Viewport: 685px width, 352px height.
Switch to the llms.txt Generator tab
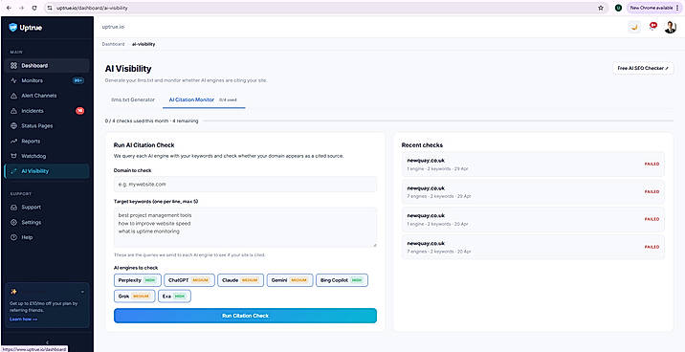coord(133,99)
